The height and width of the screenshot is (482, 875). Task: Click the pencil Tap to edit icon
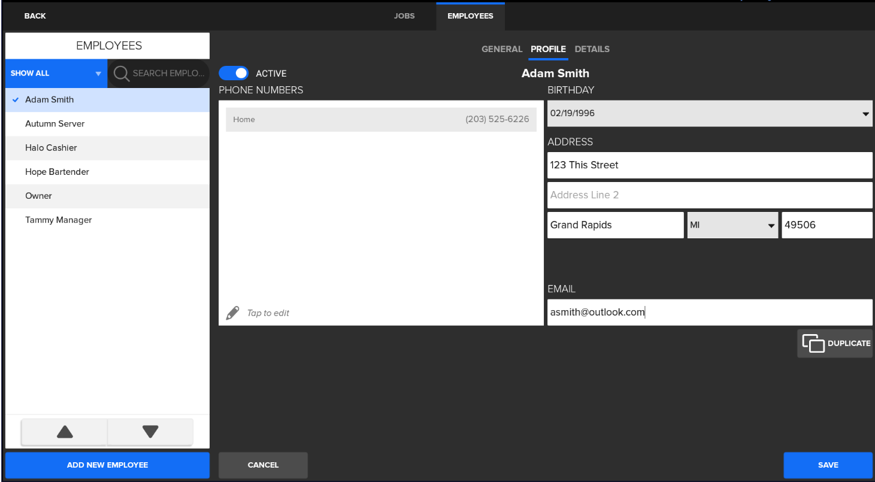232,313
